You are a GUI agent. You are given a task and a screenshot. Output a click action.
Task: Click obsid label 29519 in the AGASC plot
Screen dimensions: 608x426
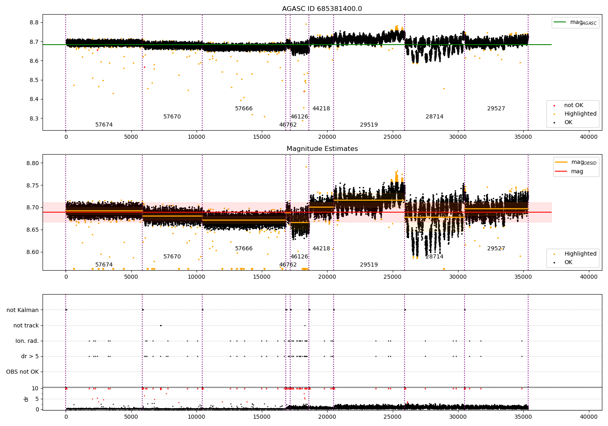369,125
